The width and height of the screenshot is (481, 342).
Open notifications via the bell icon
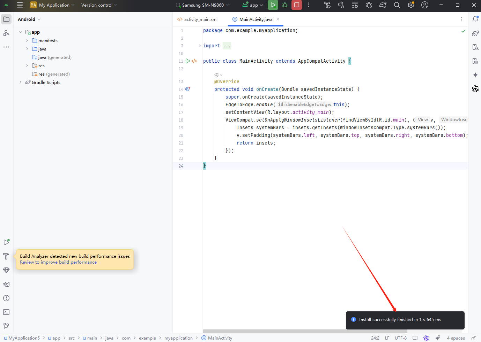point(475,19)
